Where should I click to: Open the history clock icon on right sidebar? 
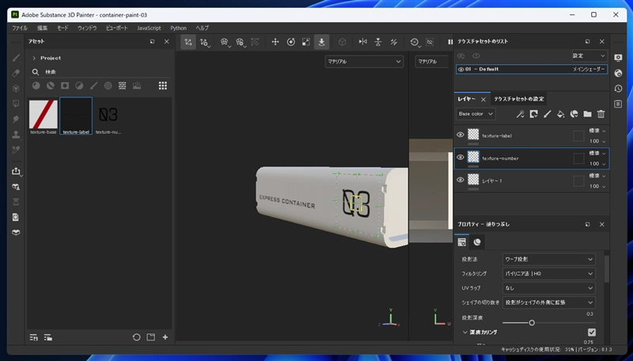(x=618, y=88)
